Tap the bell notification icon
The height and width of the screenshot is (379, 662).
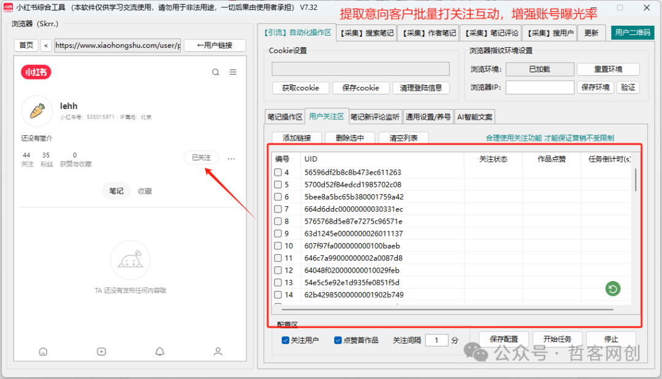coord(159,351)
